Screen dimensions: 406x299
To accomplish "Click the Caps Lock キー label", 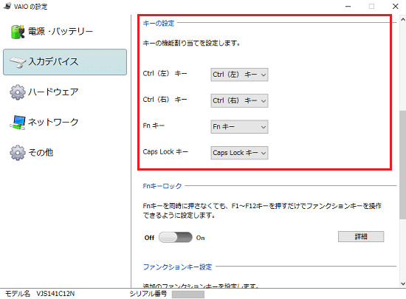I will point(165,151).
